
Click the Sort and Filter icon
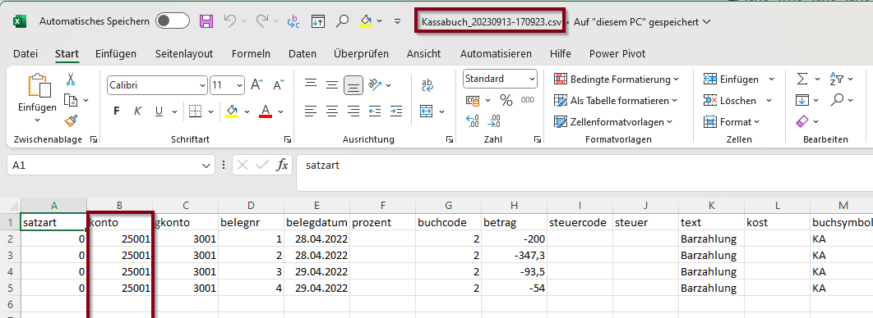point(836,79)
